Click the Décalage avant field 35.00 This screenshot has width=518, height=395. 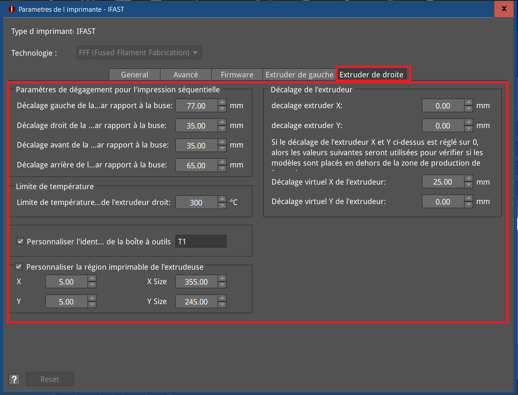(x=197, y=145)
